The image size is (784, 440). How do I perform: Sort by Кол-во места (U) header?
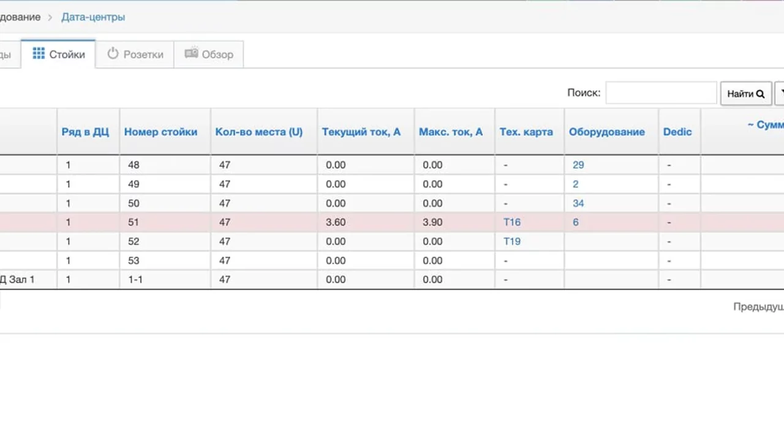click(258, 132)
